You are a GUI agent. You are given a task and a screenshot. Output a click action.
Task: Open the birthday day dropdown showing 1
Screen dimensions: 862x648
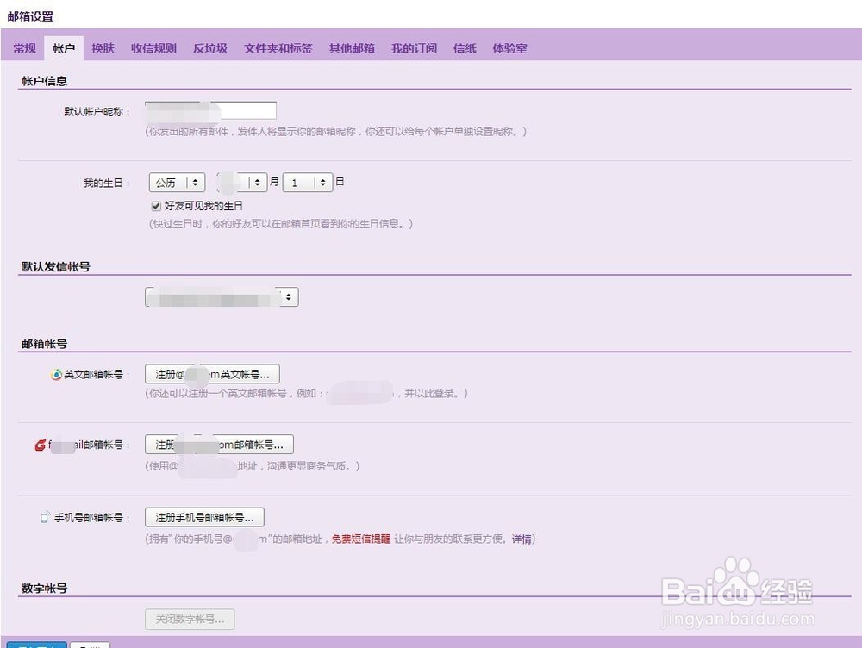308,183
